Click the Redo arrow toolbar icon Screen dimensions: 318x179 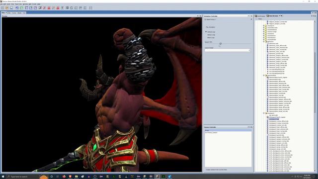[21, 8]
